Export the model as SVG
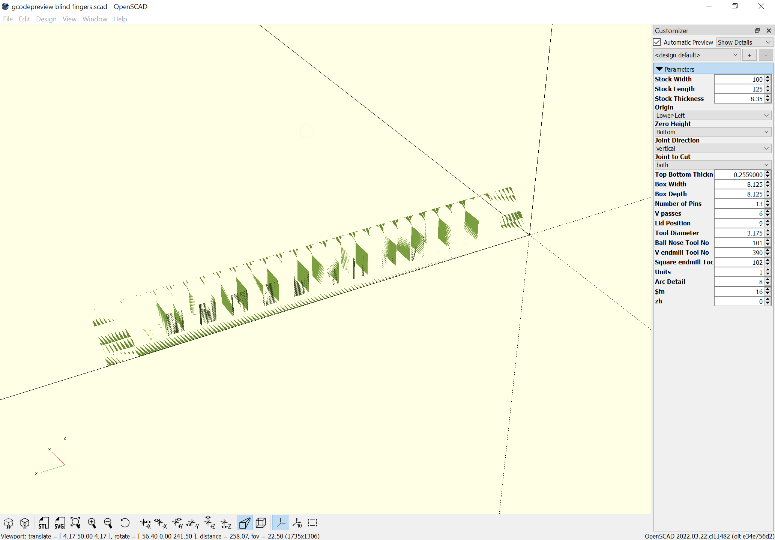The image size is (775, 540). pos(60,523)
